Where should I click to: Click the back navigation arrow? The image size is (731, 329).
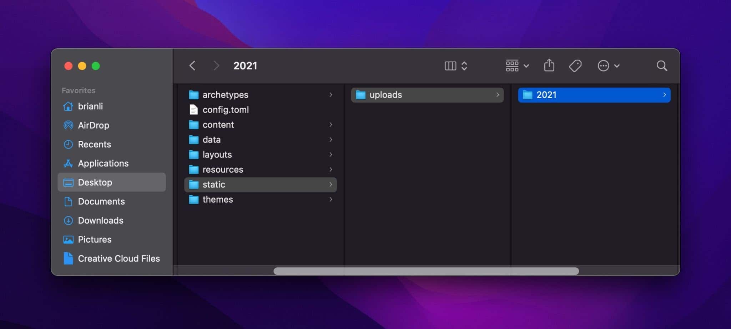pyautogui.click(x=192, y=66)
